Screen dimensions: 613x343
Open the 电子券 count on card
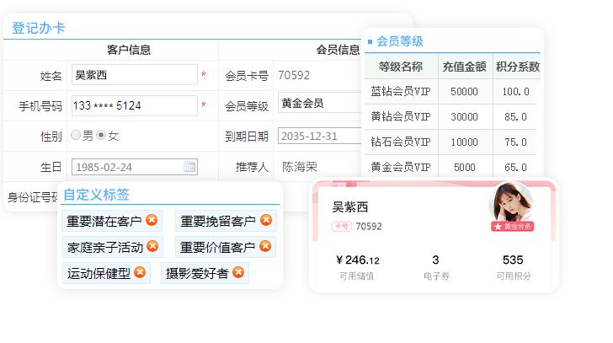(x=435, y=260)
